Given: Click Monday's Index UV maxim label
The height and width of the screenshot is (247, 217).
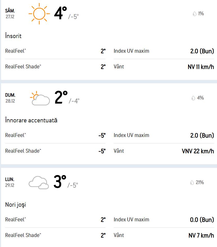Looking at the screenshot, I should pyautogui.click(x=131, y=220).
